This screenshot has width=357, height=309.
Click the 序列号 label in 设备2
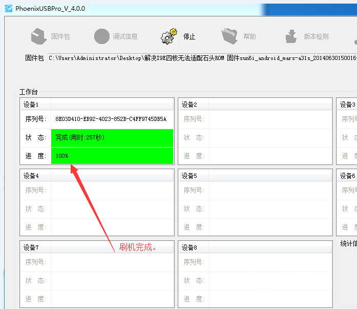click(194, 119)
